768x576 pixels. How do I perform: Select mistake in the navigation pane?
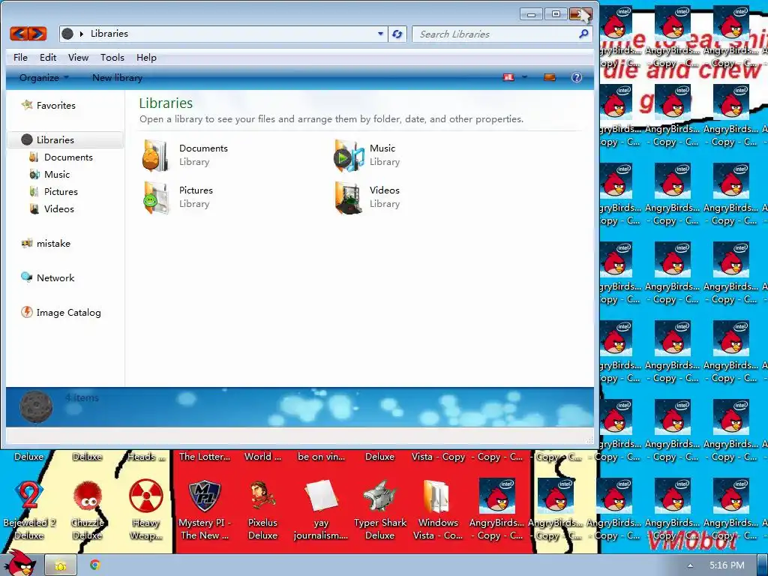(x=53, y=244)
